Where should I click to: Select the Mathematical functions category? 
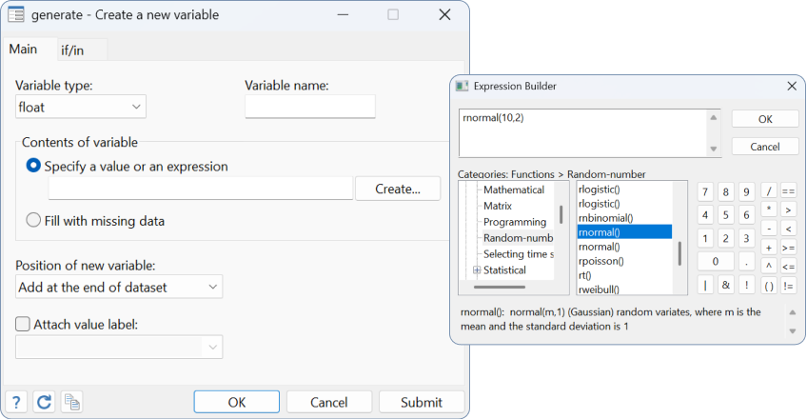click(x=514, y=190)
